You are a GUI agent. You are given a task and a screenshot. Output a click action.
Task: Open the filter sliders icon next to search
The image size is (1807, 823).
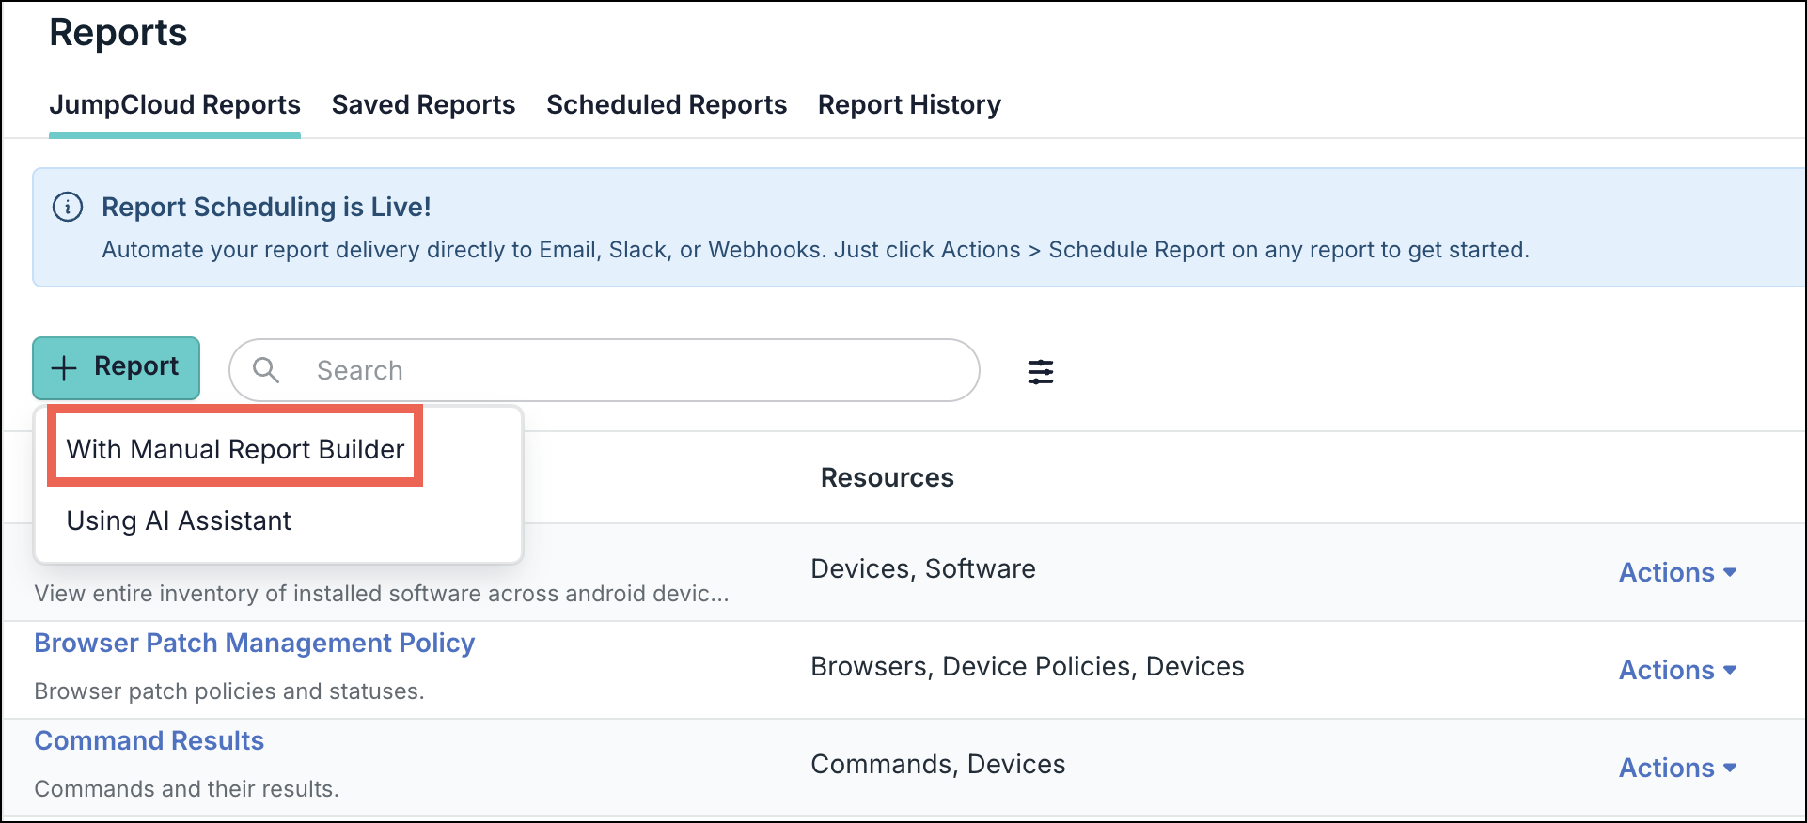[x=1040, y=371]
